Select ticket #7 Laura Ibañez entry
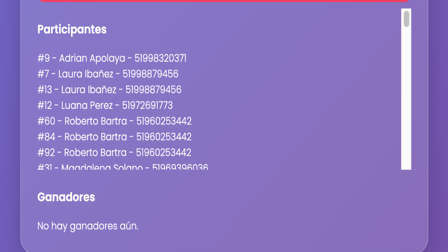The width and height of the screenshot is (448, 252). [x=108, y=74]
